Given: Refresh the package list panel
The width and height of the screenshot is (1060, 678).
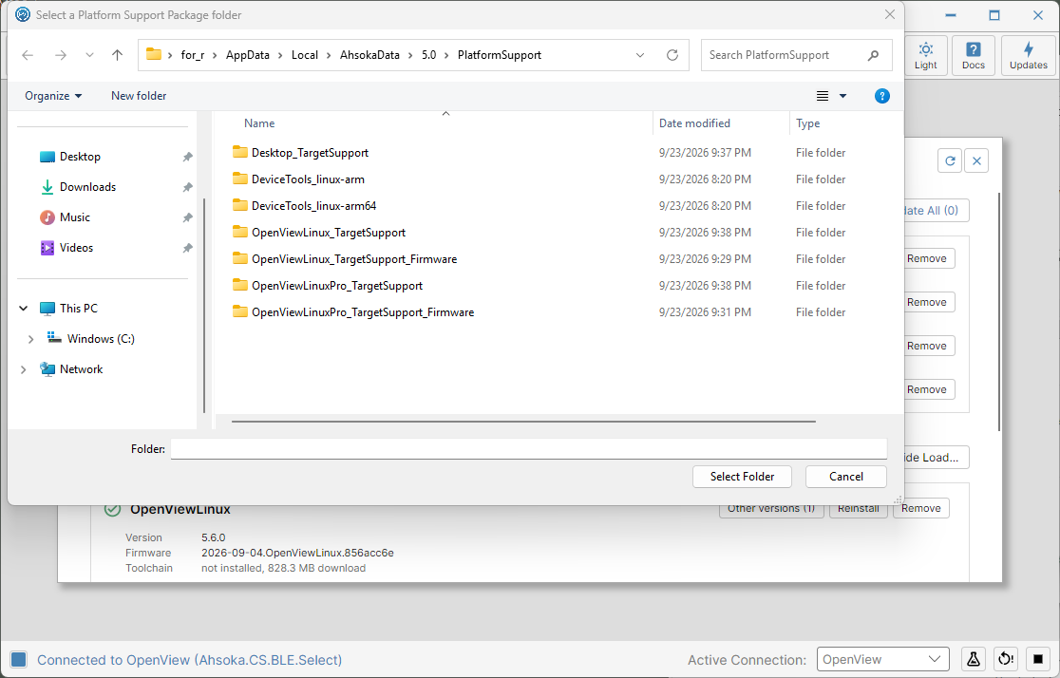Looking at the screenshot, I should (x=950, y=160).
